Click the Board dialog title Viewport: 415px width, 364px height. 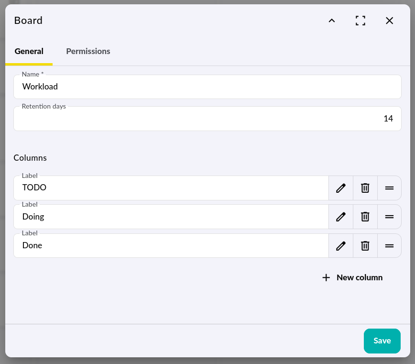coord(28,21)
